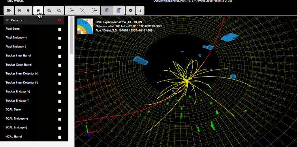Select the third axis orientation view
Image resolution: width=297 pixels, height=147 pixels.
click(94, 10)
